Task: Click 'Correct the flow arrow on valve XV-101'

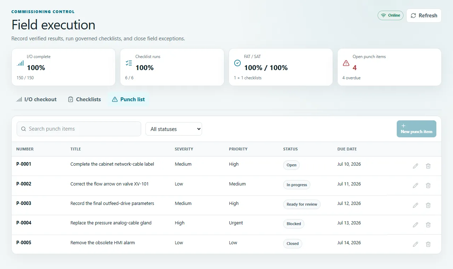Action: point(110,184)
